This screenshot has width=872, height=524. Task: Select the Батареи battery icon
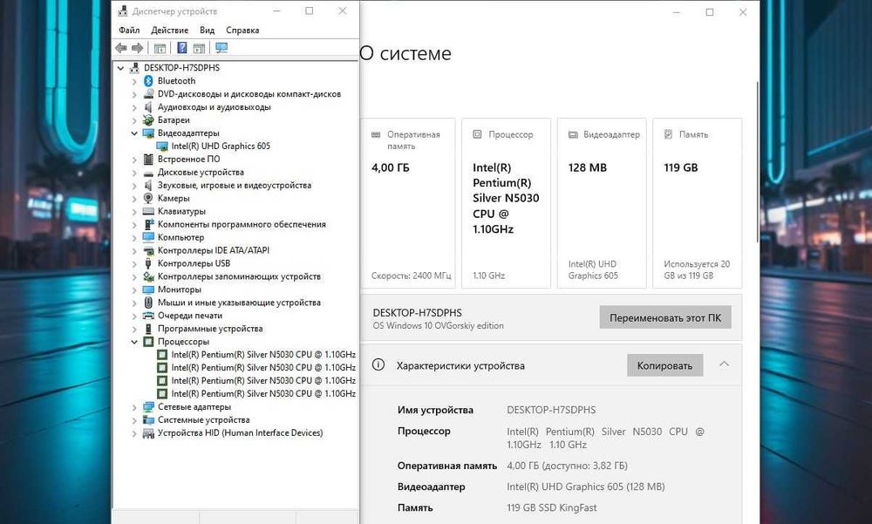tap(148, 119)
